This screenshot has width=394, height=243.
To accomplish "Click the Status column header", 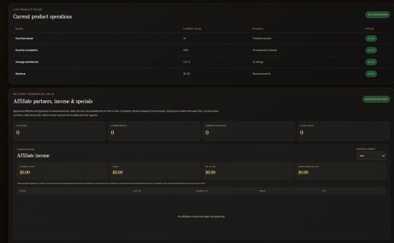I will [370, 29].
